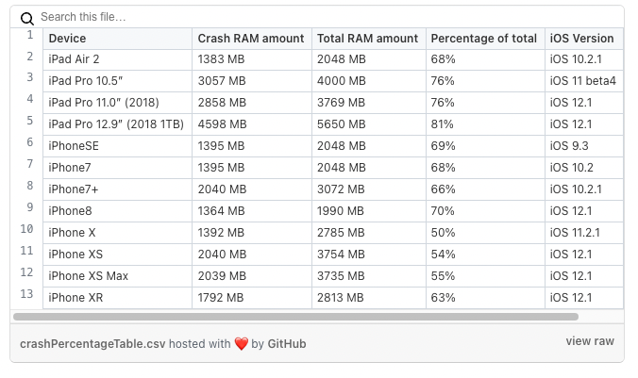Select the iPad Pro 11.0″ (2018) cell

point(117,103)
